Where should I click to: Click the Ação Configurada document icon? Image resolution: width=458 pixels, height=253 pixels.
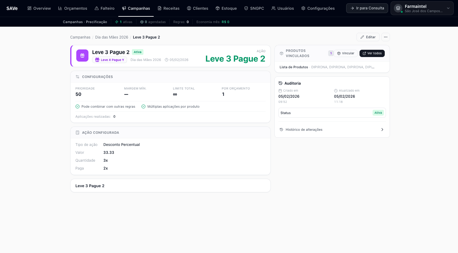(77, 133)
